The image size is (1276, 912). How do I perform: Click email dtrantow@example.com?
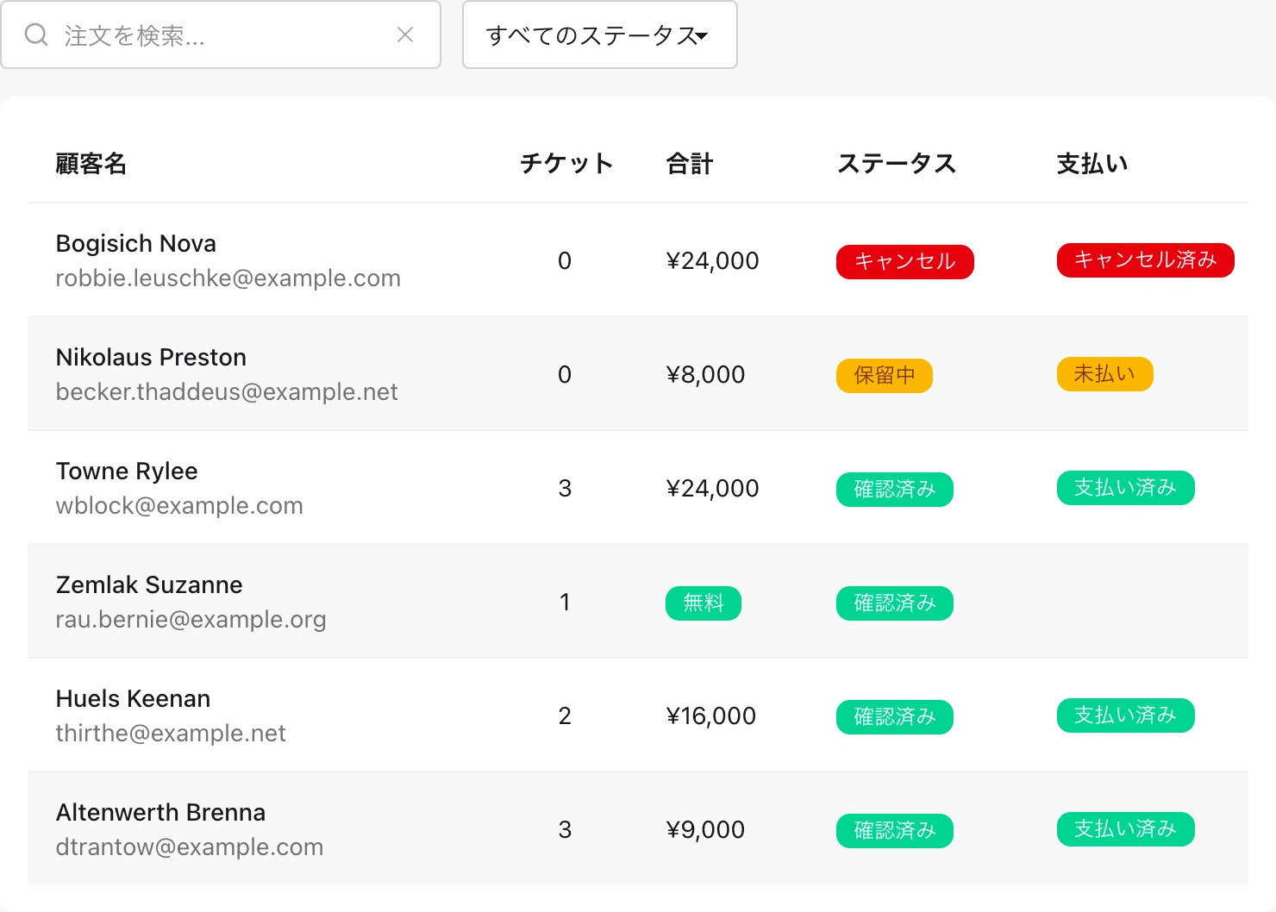click(x=190, y=847)
